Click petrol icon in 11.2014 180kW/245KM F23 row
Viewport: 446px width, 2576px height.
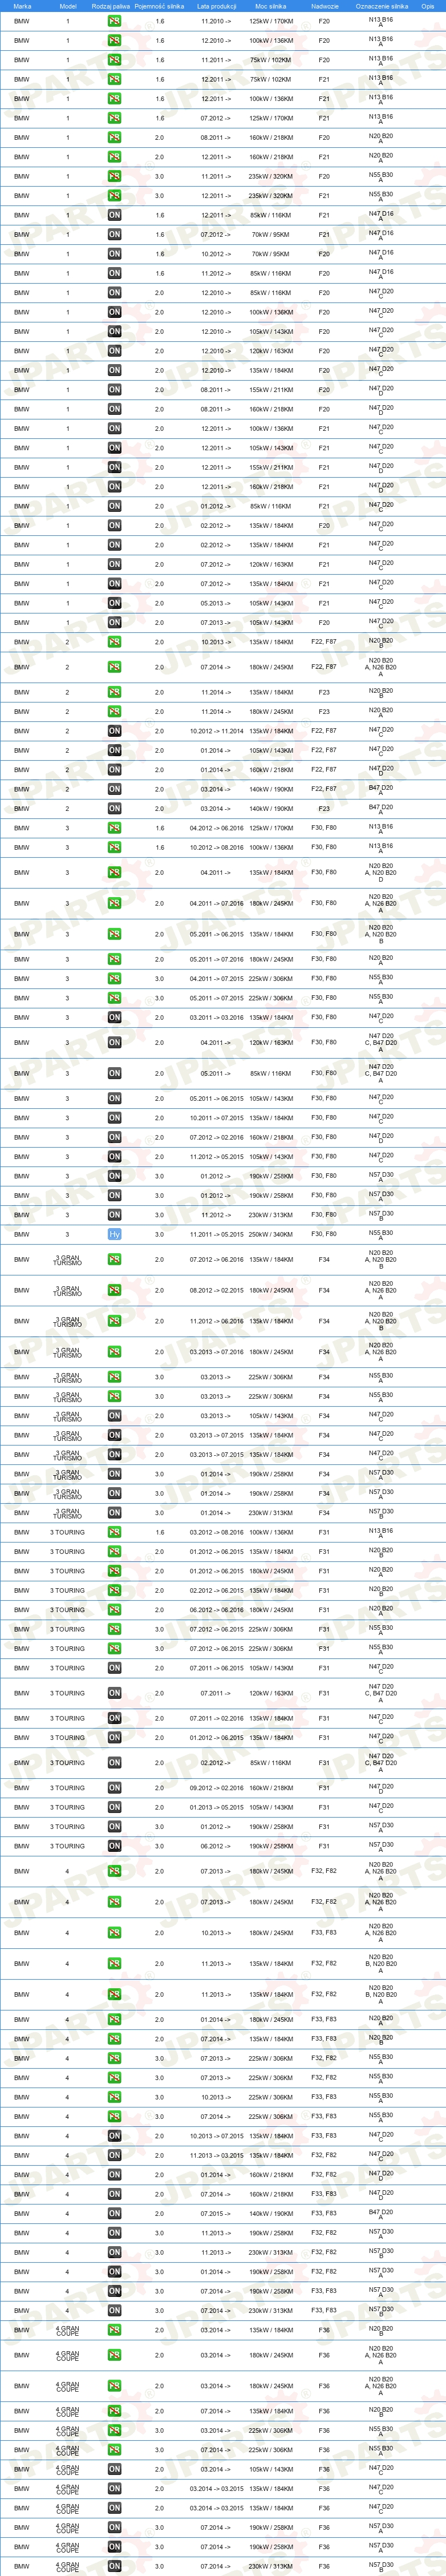[x=114, y=712]
